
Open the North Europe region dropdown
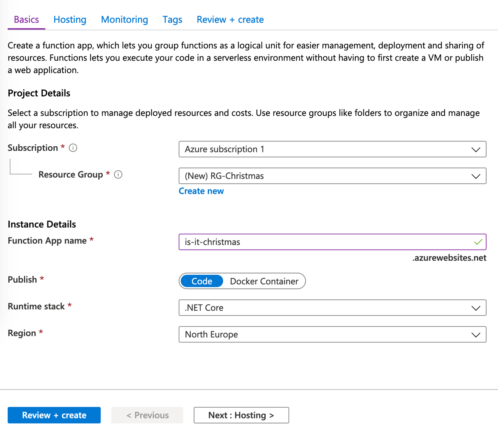tap(332, 334)
